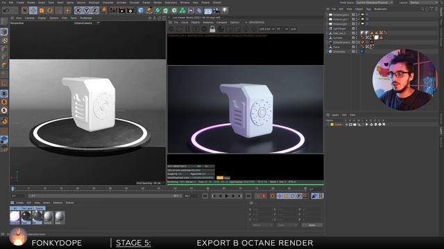This screenshot has height=249, width=444.
Task: Open the Material Manager hamburger menu
Action: click(12, 203)
